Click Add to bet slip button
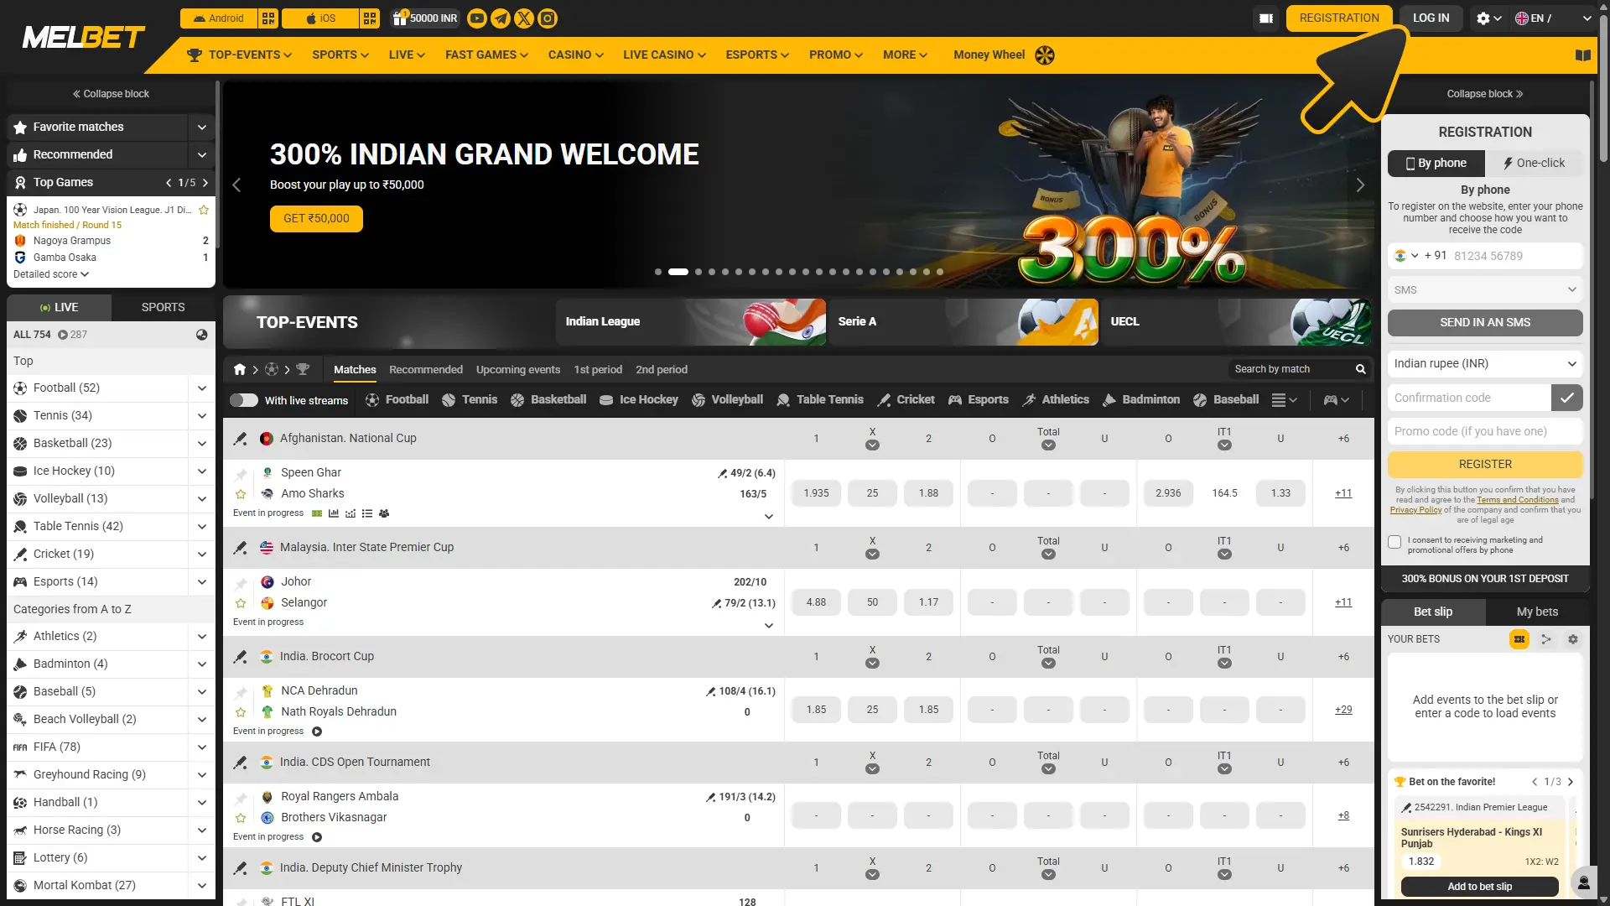Viewport: 1610px width, 906px height. point(1479,887)
